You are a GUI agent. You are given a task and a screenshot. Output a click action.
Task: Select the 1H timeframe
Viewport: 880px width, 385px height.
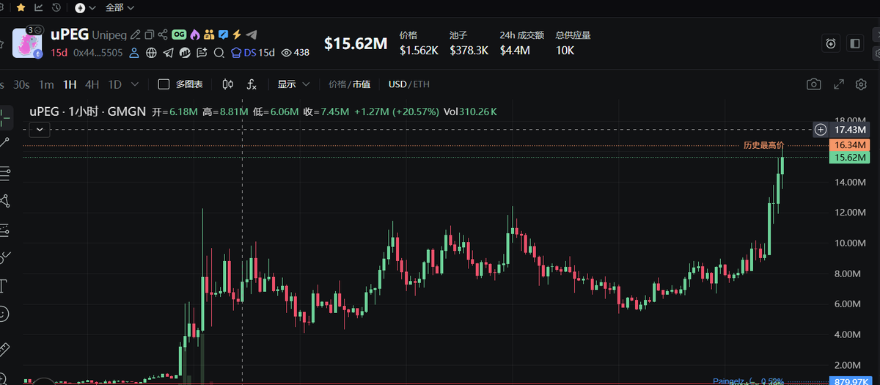click(x=70, y=84)
